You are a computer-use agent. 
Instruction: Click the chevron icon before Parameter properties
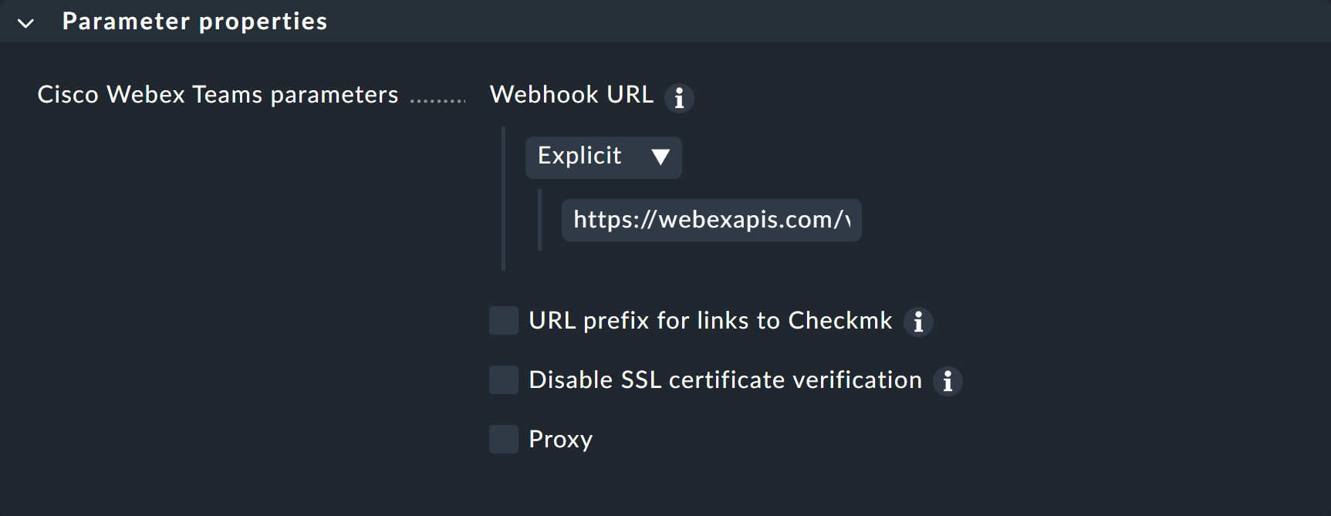(x=25, y=22)
